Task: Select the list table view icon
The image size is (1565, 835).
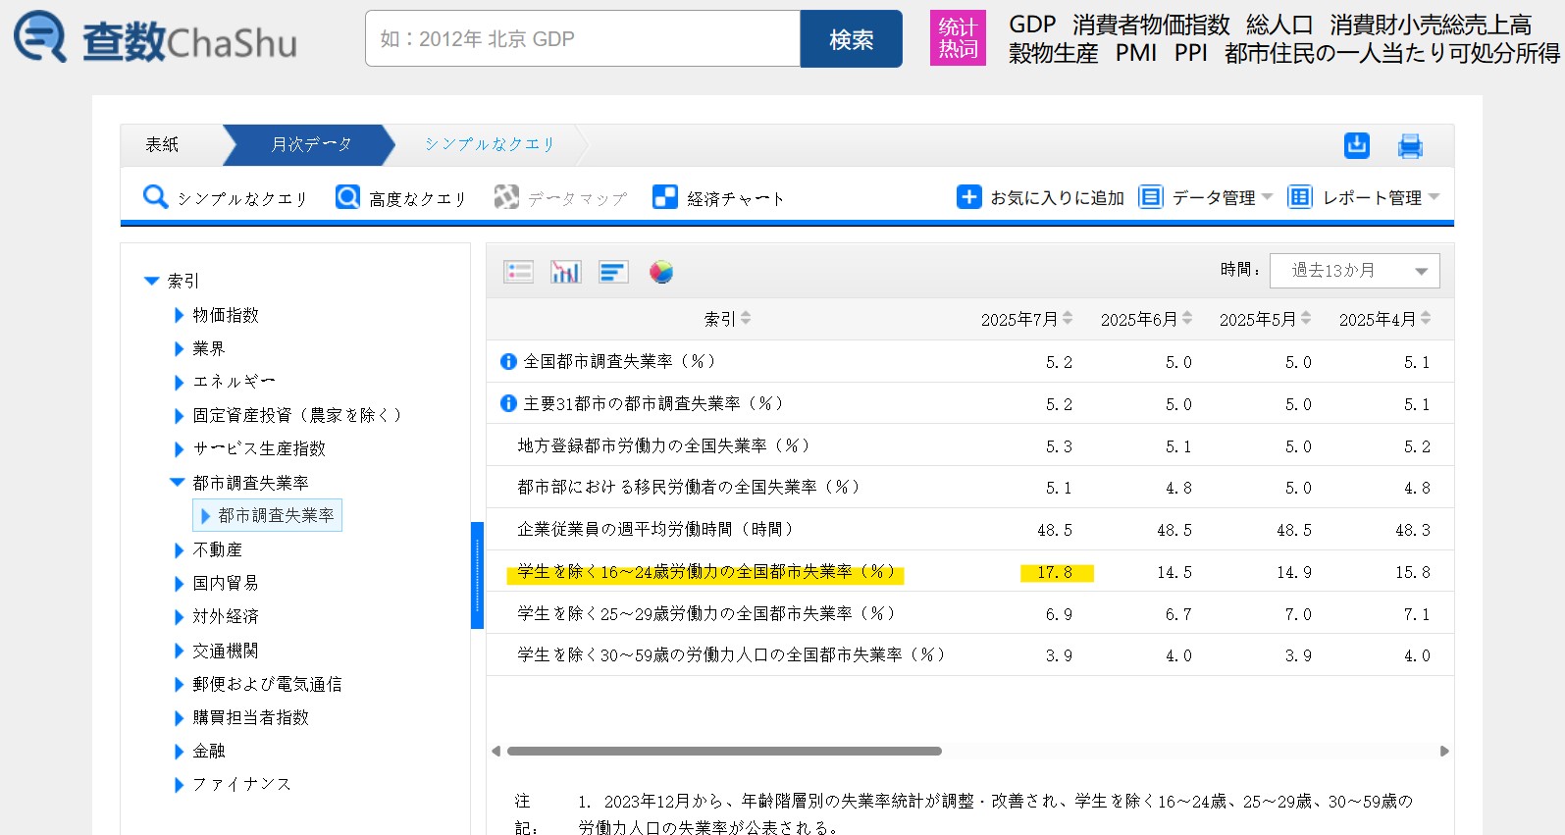Action: [518, 272]
